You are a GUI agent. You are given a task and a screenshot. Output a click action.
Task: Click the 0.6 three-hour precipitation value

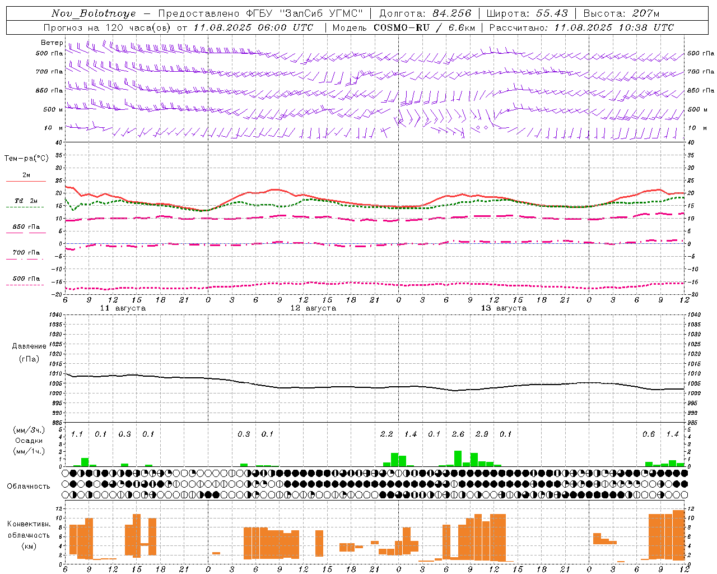click(x=649, y=434)
